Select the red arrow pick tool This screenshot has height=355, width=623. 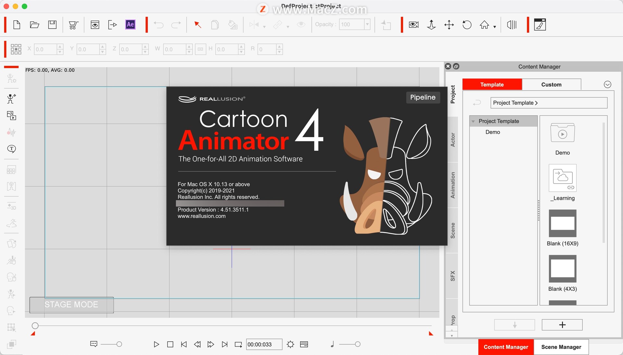pos(198,24)
